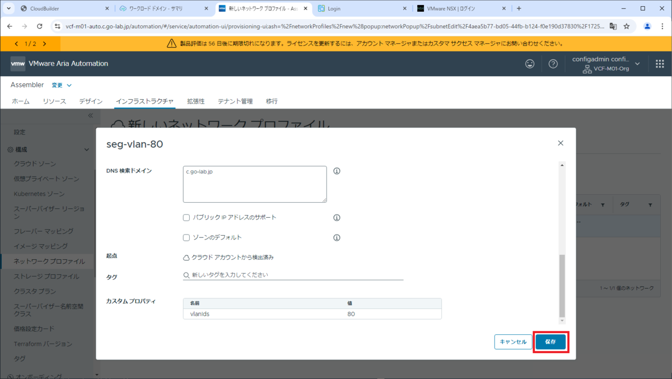Click the DNS 検索ドメイン text area
This screenshot has width=672, height=379.
[255, 184]
